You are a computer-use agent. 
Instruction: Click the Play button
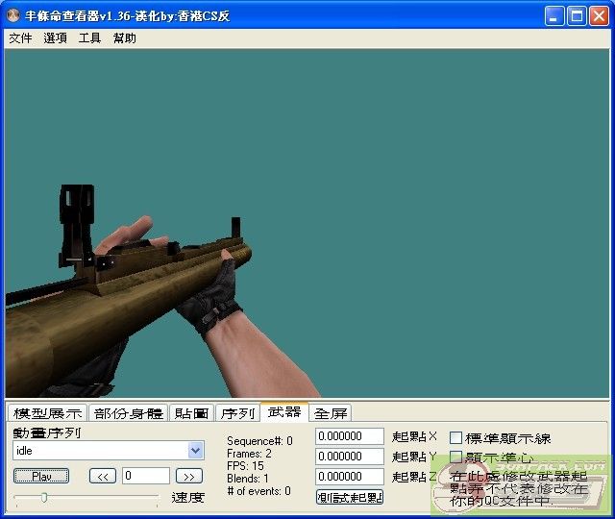coord(41,477)
